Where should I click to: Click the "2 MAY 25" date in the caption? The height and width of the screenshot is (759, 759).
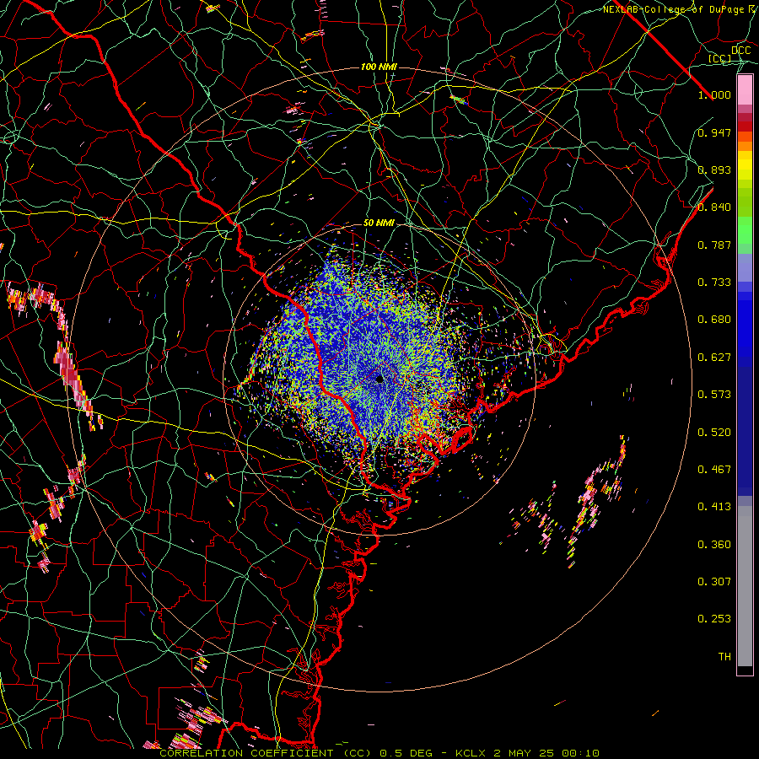pos(523,753)
